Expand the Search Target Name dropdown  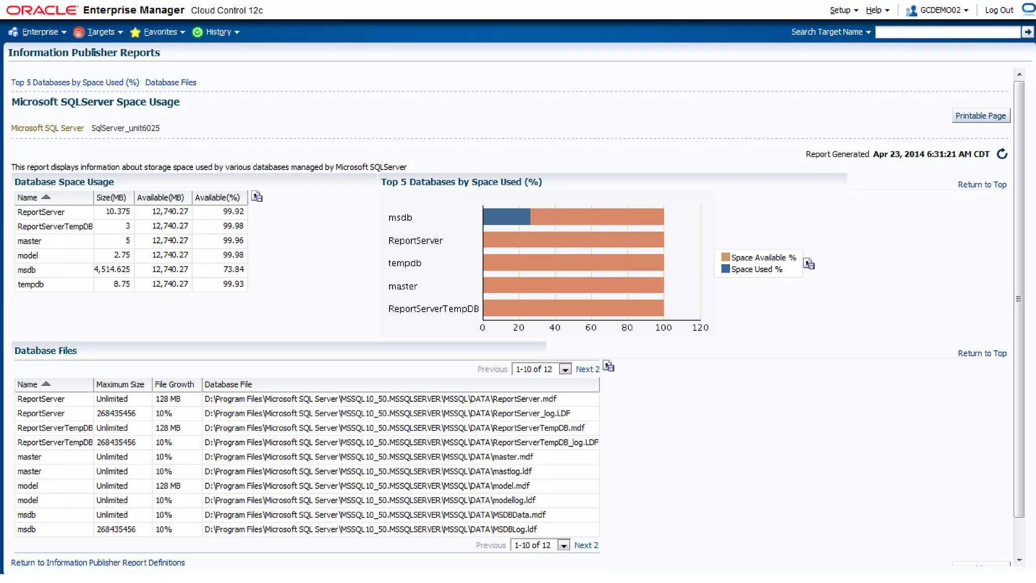coord(831,32)
